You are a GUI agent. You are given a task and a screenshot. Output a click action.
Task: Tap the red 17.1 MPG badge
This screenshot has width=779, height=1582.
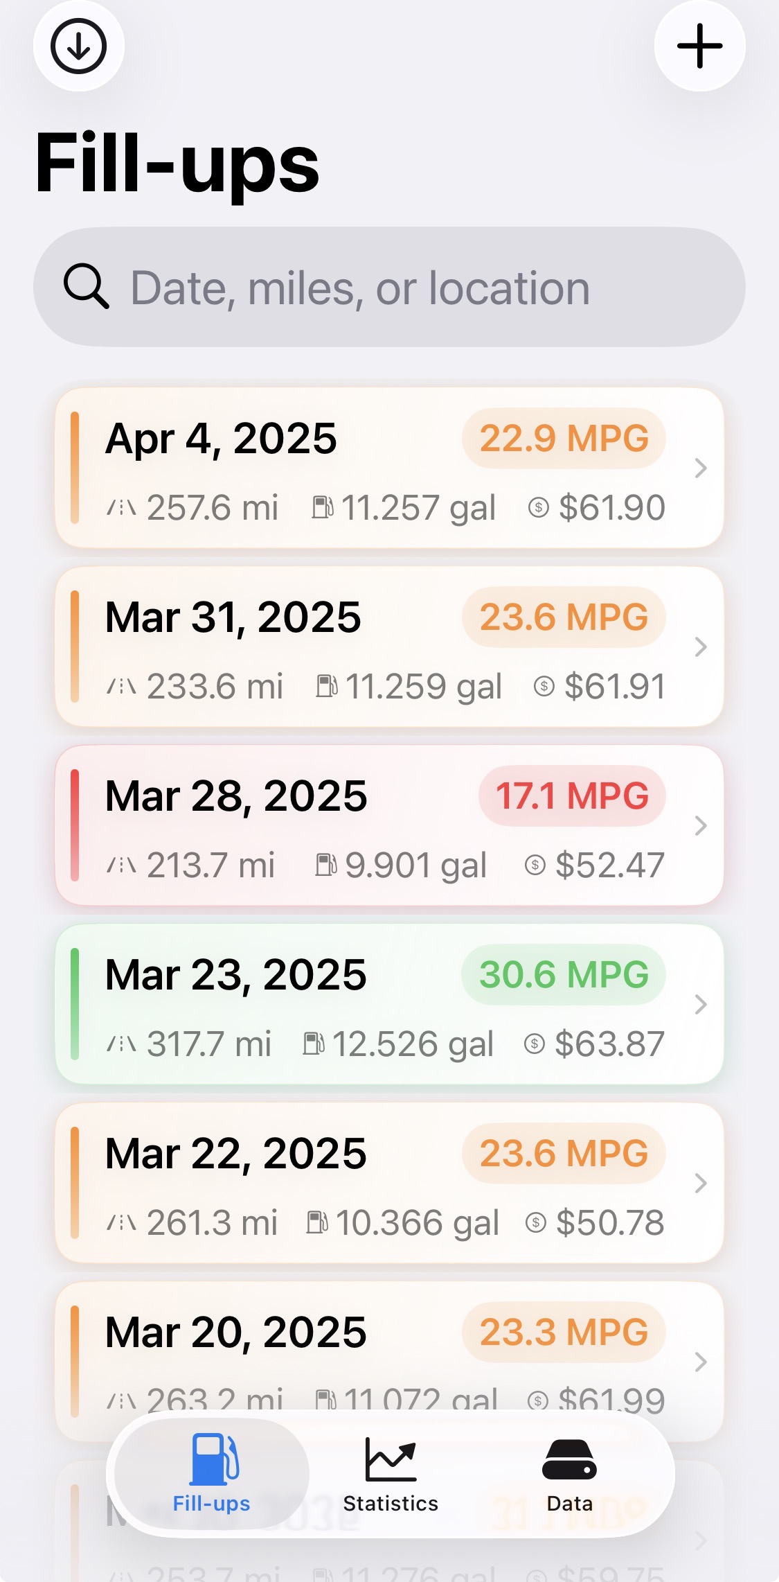(x=572, y=796)
